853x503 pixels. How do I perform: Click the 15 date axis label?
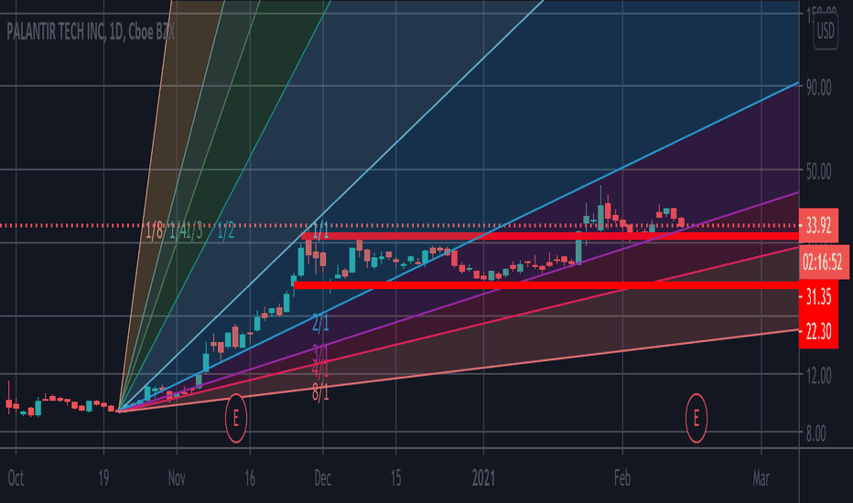pyautogui.click(x=395, y=478)
